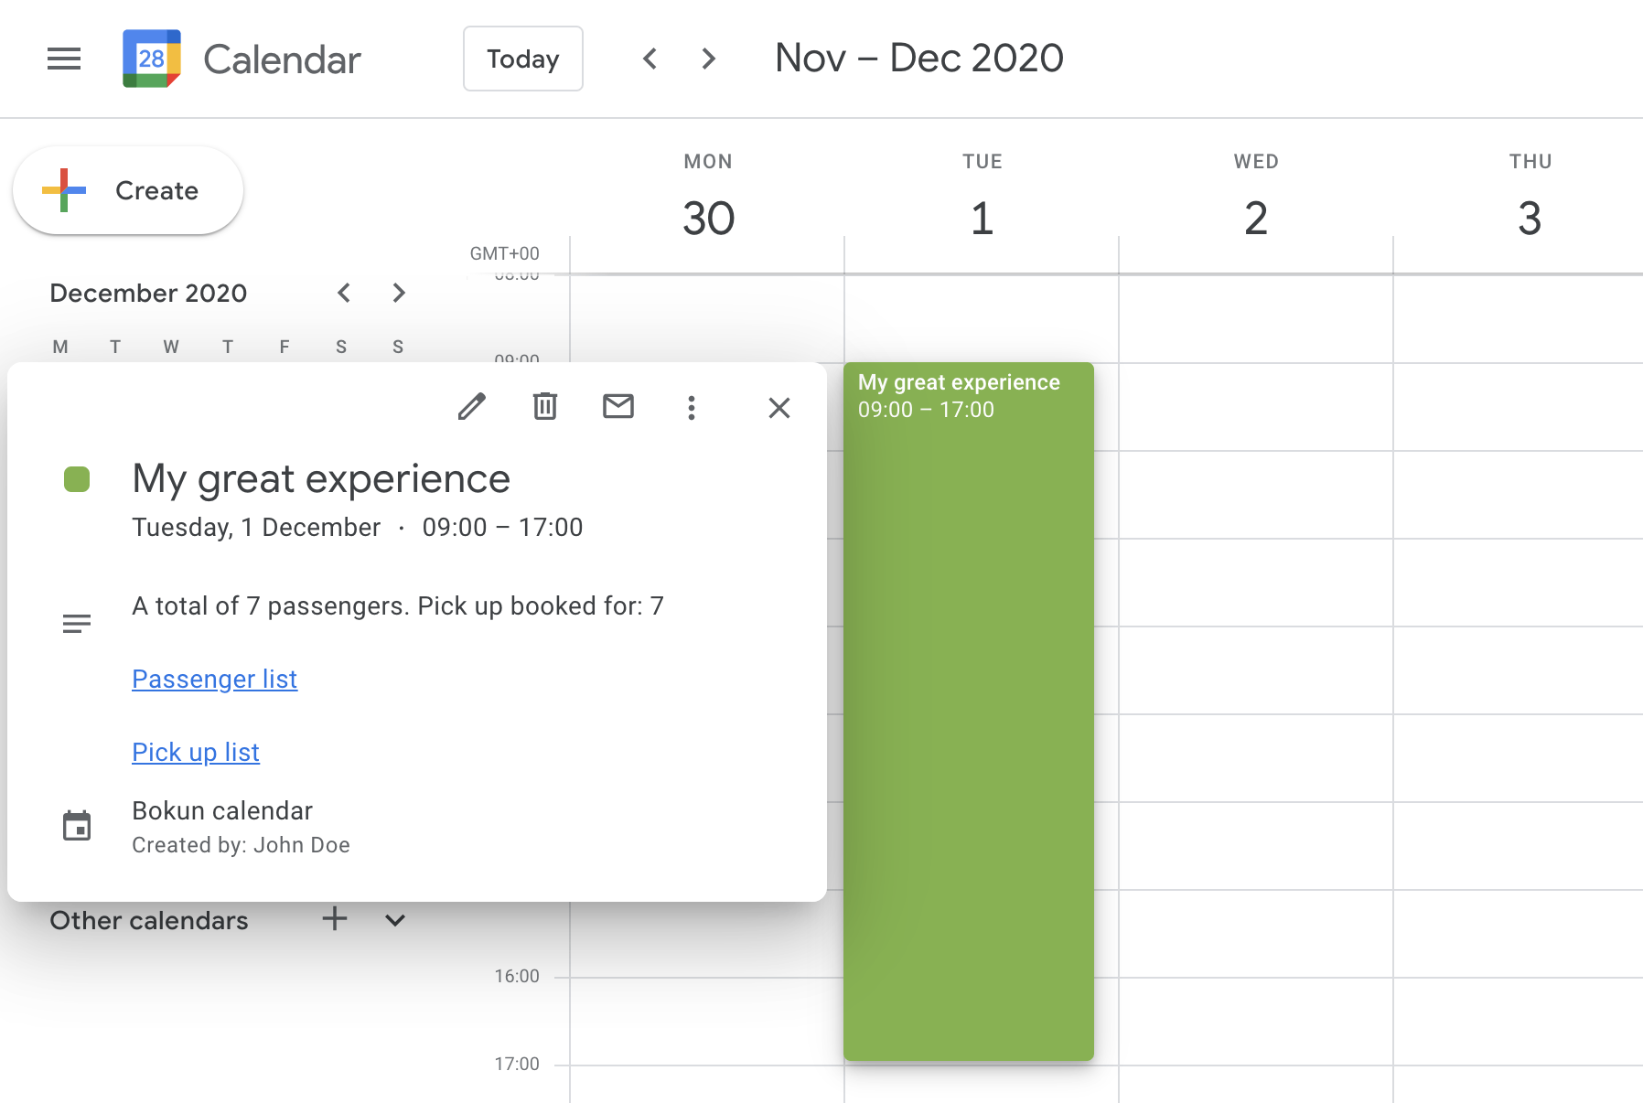Select the My great experience event block
Screen dimensions: 1643x1103
(x=968, y=713)
